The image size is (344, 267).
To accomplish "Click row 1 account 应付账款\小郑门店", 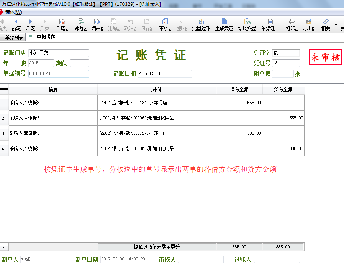I will pos(157,103).
